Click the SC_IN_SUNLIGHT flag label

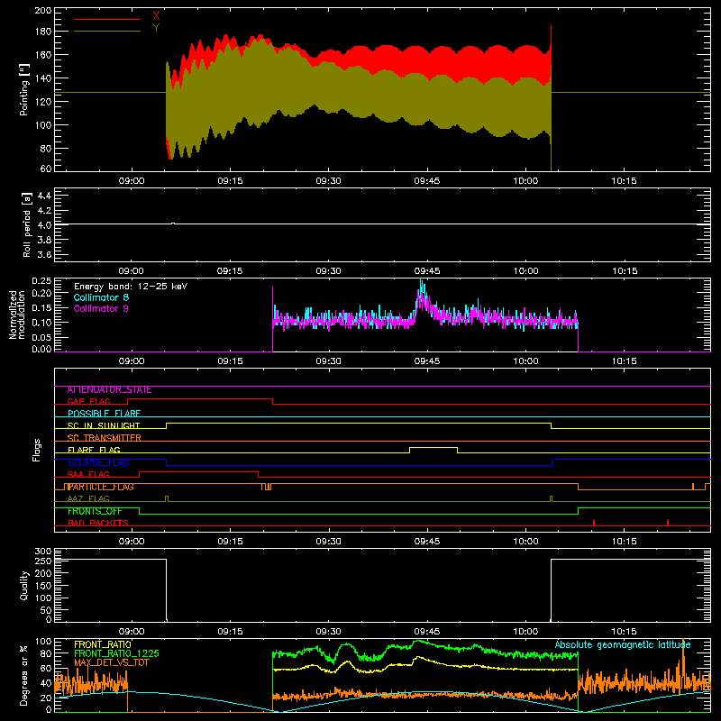tap(104, 425)
